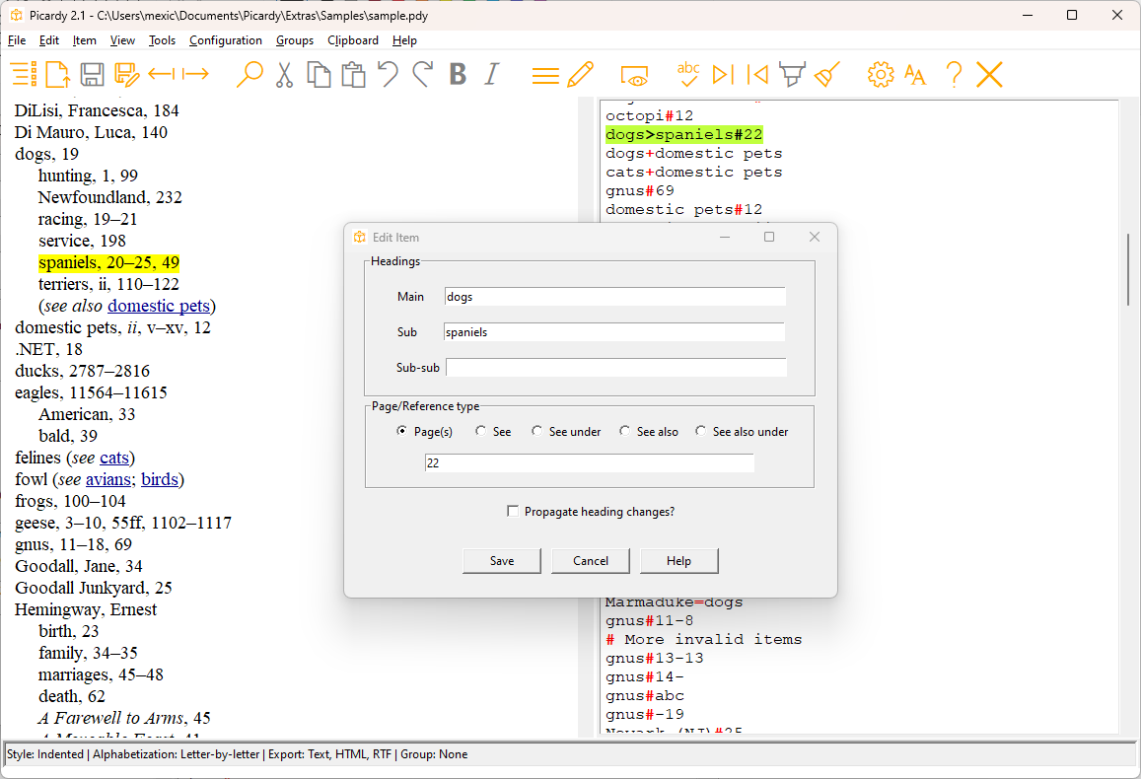Open Find with the magnifier icon
This screenshot has width=1141, height=779.
point(250,74)
